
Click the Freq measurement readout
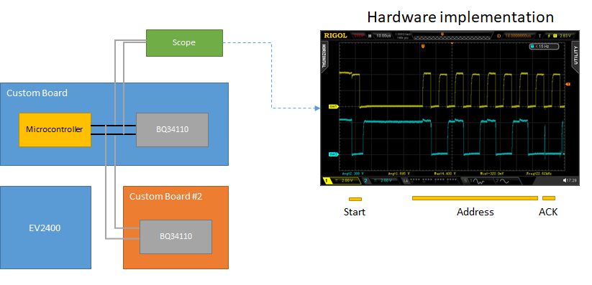click(x=539, y=174)
